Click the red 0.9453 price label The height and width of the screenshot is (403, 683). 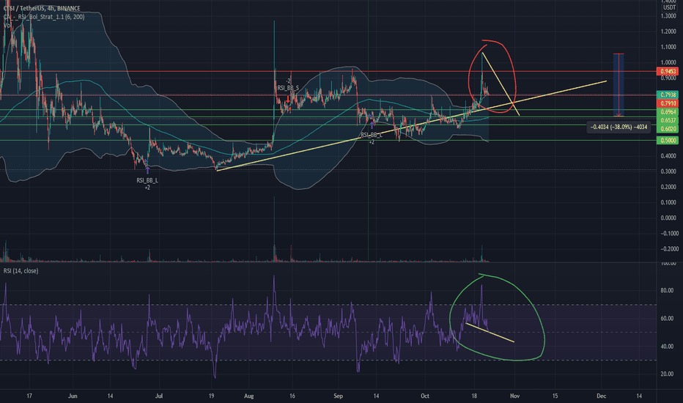pyautogui.click(x=668, y=72)
